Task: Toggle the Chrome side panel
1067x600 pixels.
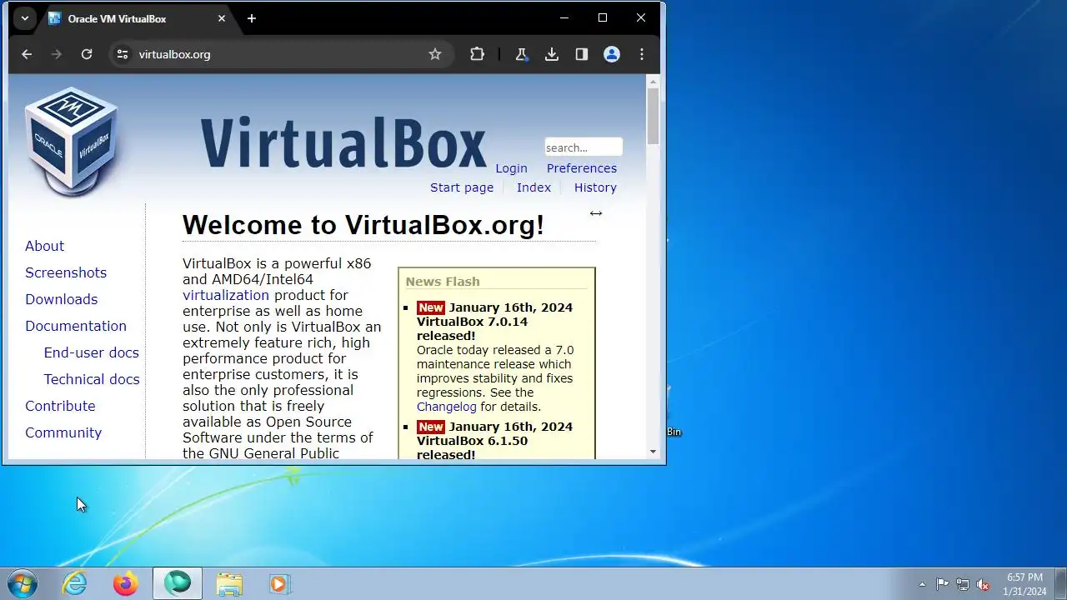Action: tap(582, 54)
